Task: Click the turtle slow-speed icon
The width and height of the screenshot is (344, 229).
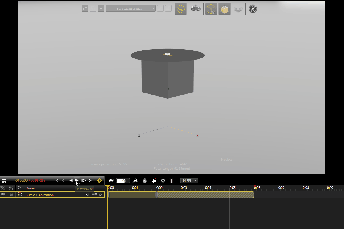Action: (111, 181)
